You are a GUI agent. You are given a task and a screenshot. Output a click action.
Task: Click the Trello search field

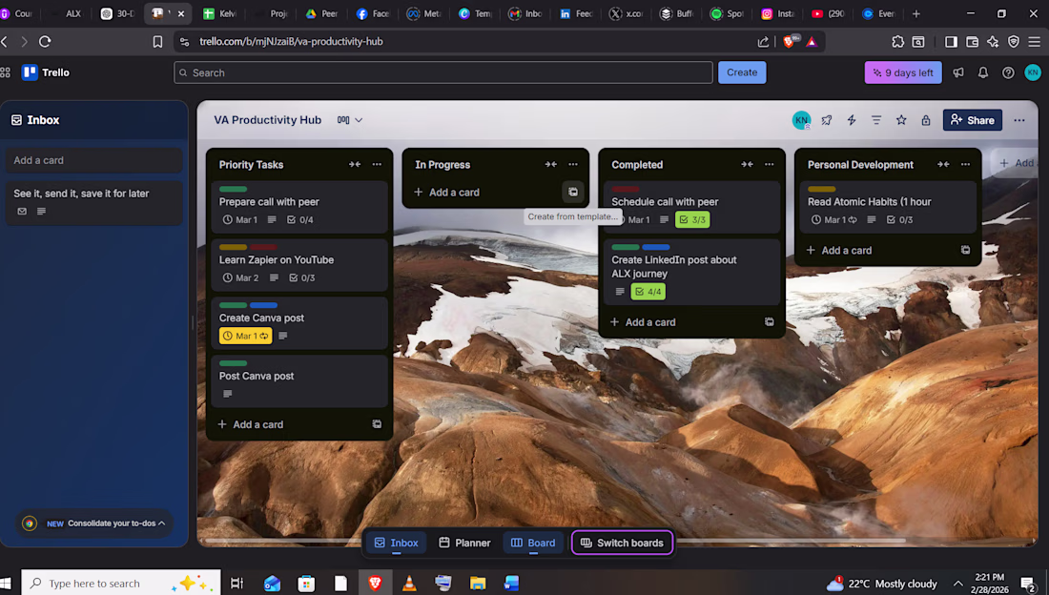tap(442, 72)
